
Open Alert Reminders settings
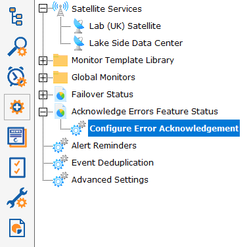[104, 146]
